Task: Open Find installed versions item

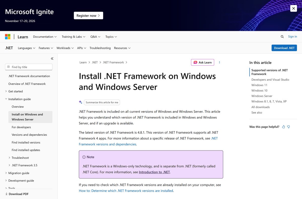Action: tap(26, 142)
